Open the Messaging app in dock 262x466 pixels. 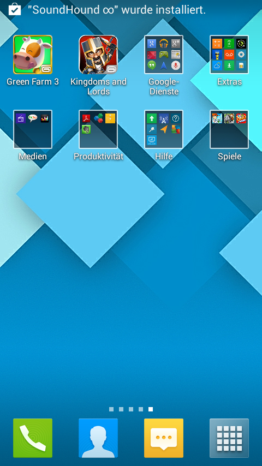coord(164,438)
